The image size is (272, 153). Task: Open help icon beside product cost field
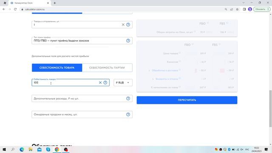point(105,82)
